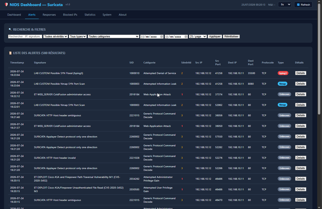
Task: Click destination port 35500
Action: pos(251,73)
